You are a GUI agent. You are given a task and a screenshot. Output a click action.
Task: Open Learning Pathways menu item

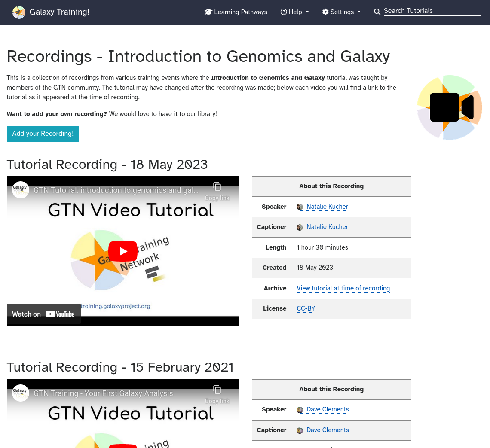point(236,12)
